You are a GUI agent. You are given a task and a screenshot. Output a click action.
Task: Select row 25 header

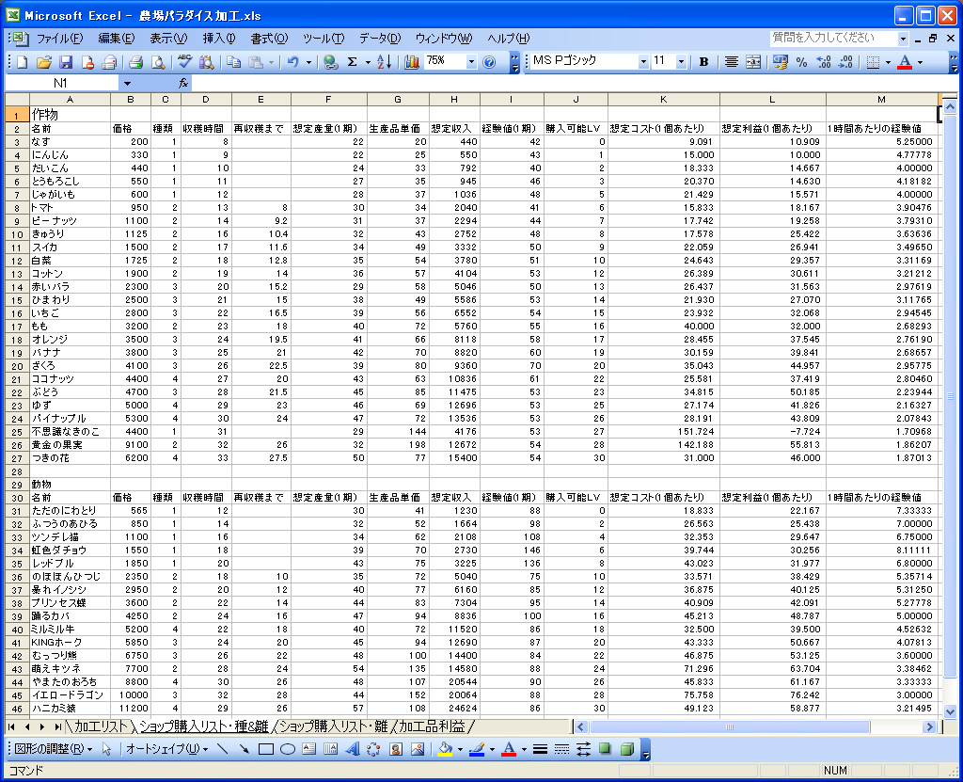tap(17, 432)
